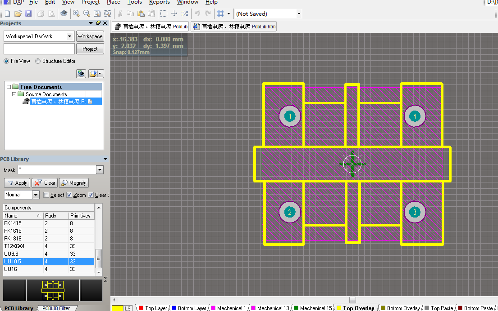Click the Mask input field
The image size is (498, 311).
[57, 170]
